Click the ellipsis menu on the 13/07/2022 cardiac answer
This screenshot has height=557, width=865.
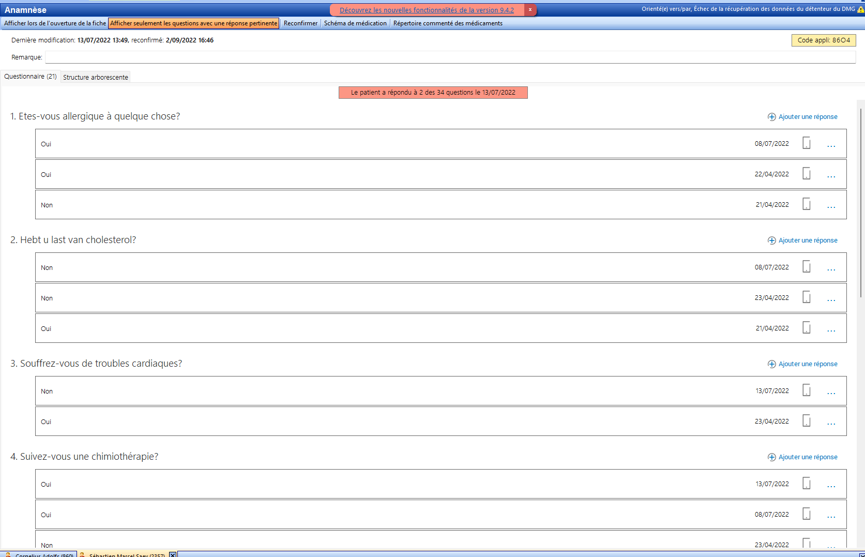click(x=831, y=392)
